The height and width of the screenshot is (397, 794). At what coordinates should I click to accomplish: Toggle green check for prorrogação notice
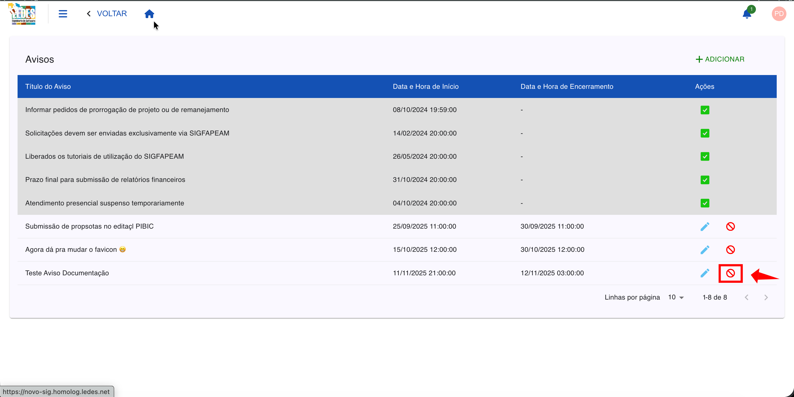(705, 110)
